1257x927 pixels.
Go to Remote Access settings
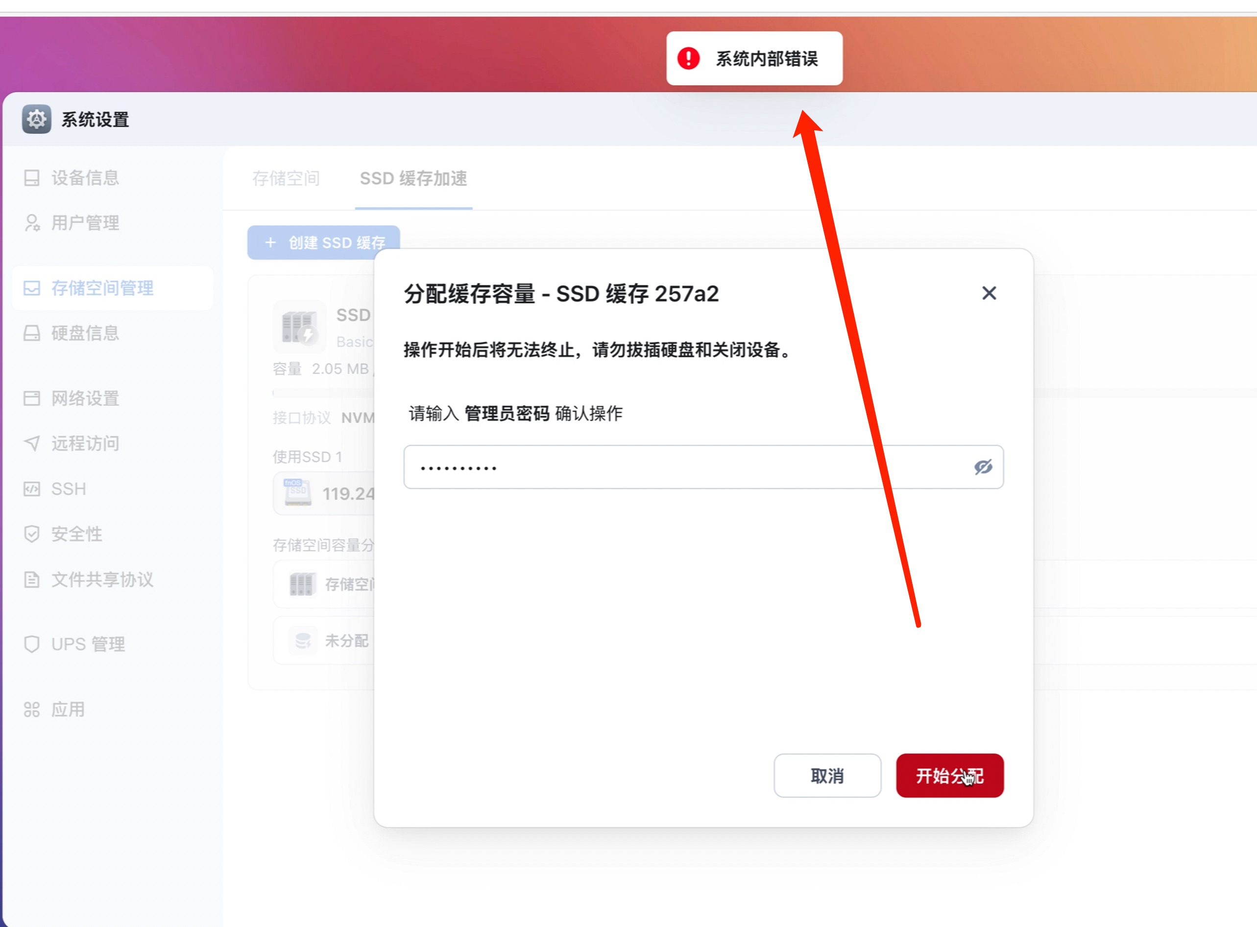pyautogui.click(x=85, y=443)
